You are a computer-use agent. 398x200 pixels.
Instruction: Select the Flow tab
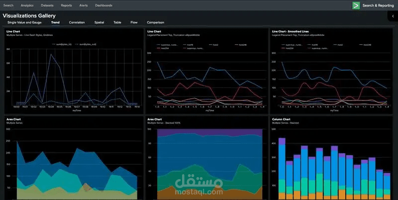[x=134, y=22]
